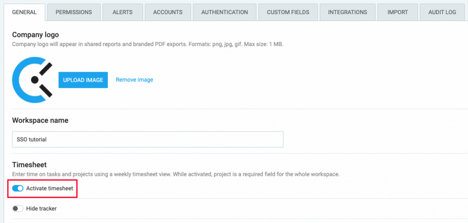The image size is (468, 223).
Task: Click the Workspace name input field
Action: point(148,139)
